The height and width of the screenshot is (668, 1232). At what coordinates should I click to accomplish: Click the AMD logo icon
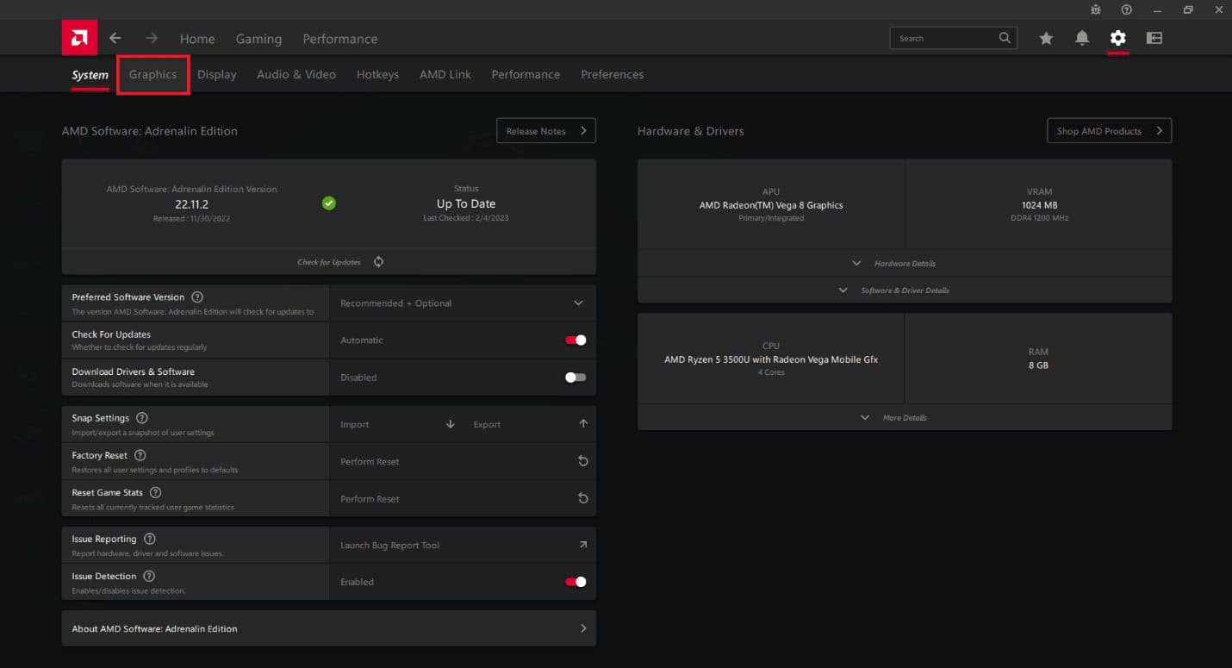pyautogui.click(x=79, y=38)
